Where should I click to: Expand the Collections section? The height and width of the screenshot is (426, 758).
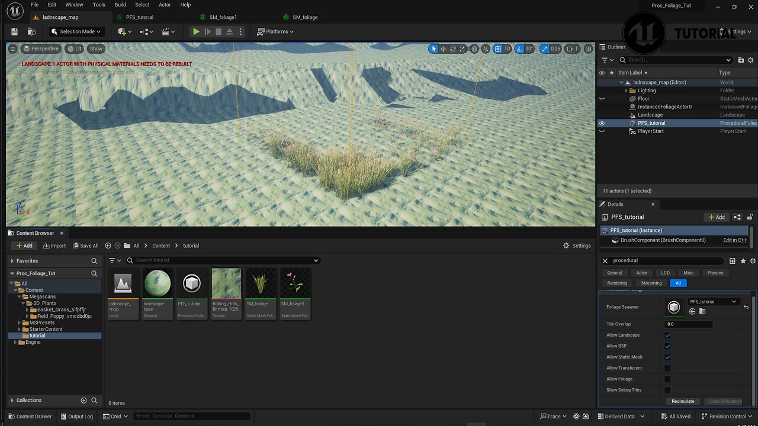tap(12, 401)
